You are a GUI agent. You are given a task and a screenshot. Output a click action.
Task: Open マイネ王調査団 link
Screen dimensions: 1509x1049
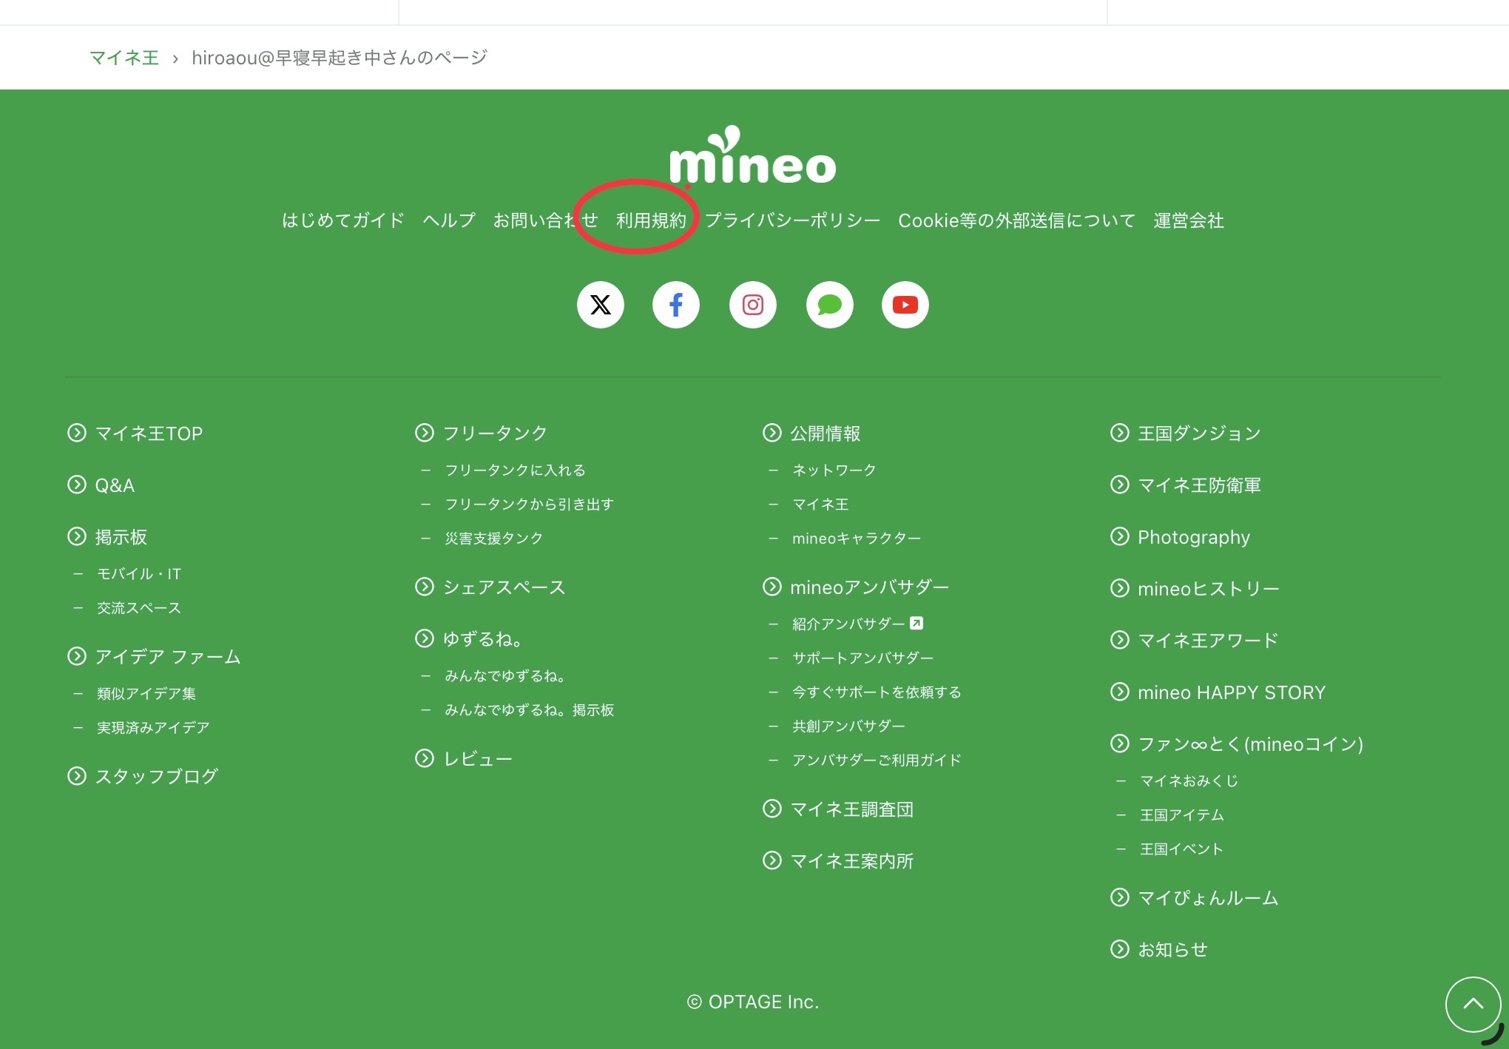851,809
